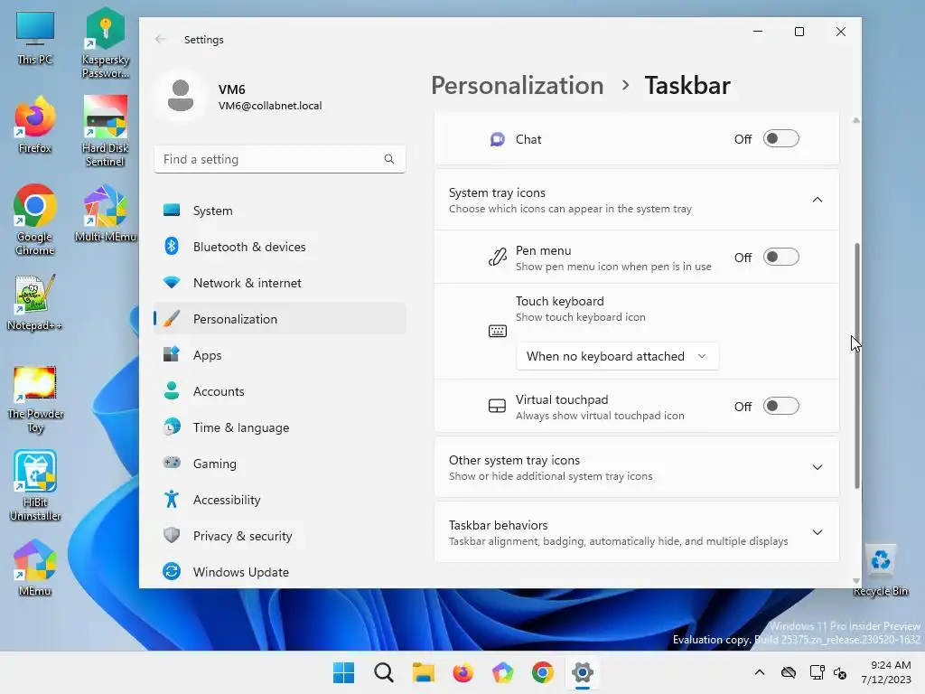Screen dimensions: 925x694
Task: Select the Firefox desktop shortcut
Action: click(35, 125)
